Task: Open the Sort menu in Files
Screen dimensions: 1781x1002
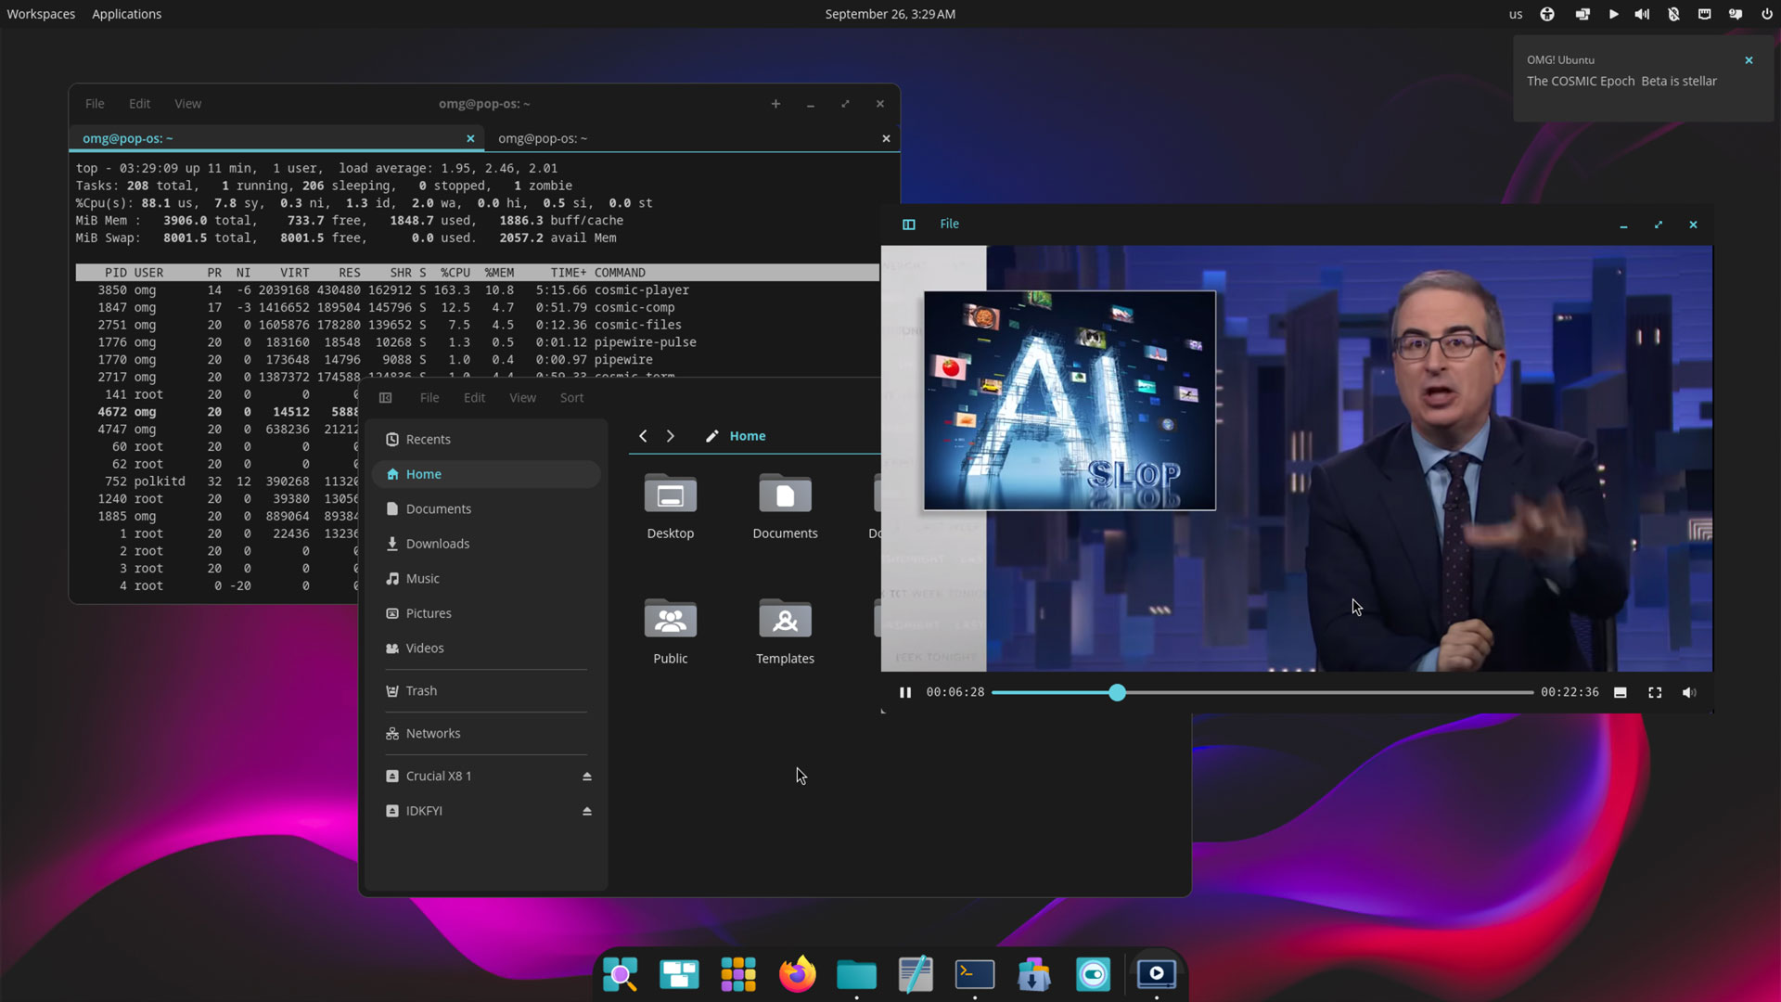Action: coord(571,397)
